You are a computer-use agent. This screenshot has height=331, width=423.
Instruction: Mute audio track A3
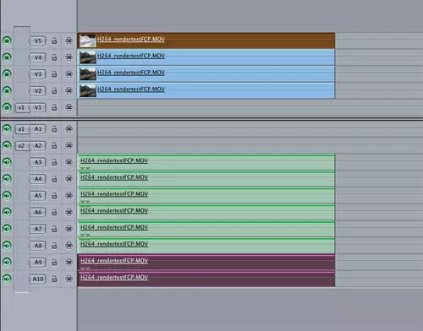pos(7,162)
